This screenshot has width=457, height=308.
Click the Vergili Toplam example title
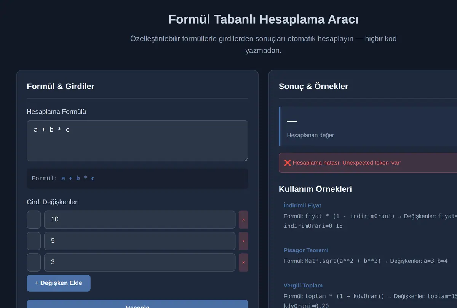coord(303,286)
